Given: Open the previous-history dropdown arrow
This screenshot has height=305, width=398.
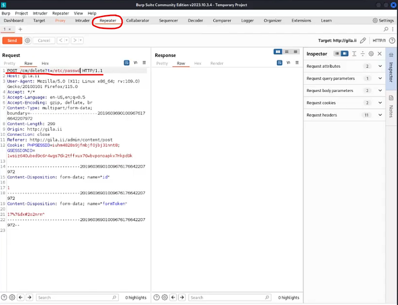Looking at the screenshot, I should (67, 40).
